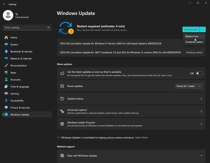
Task: Open Advanced options using its chevron
Action: [x=201, y=111]
